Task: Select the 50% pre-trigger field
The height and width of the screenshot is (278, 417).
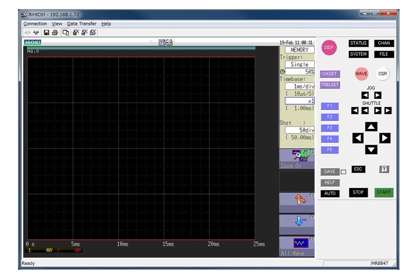Action: coord(299,71)
